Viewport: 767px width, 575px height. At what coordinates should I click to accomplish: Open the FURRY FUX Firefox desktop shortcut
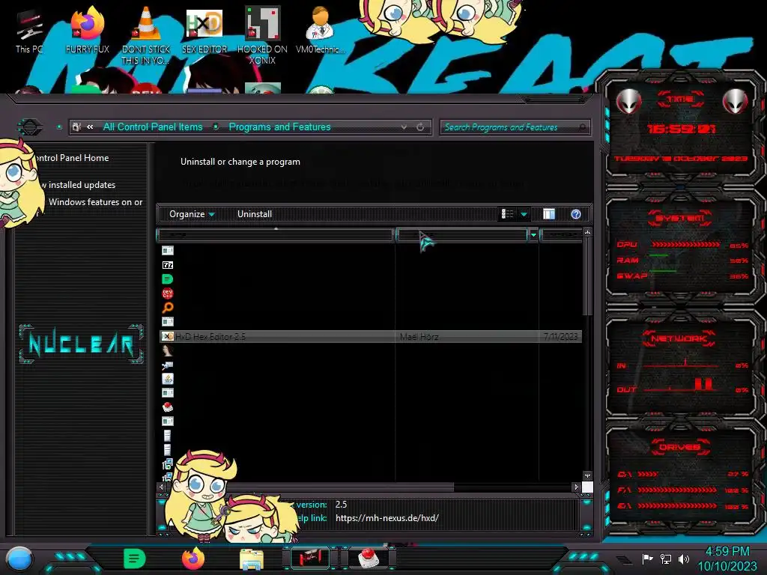[x=88, y=30]
